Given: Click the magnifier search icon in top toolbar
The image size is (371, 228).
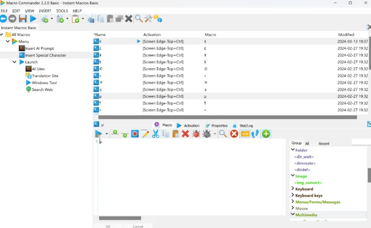Looking at the screenshot, I should click(x=139, y=19).
